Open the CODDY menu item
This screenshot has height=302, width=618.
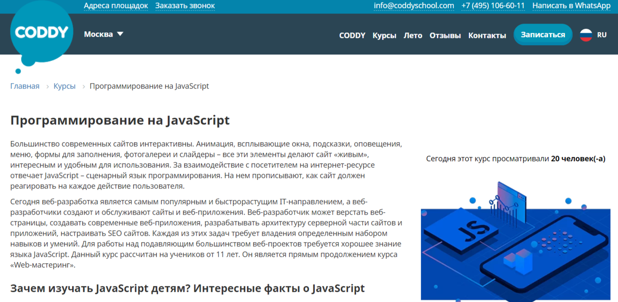[x=352, y=35]
